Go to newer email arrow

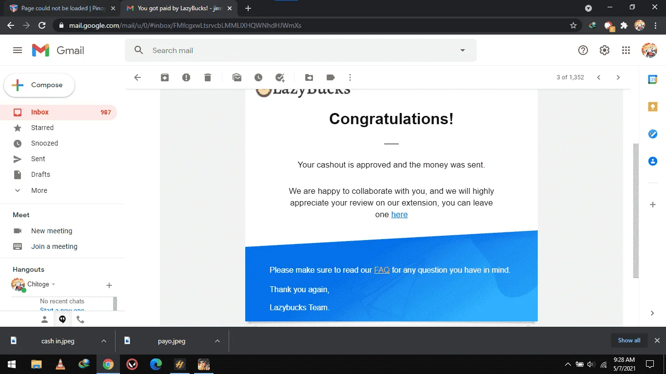[599, 77]
